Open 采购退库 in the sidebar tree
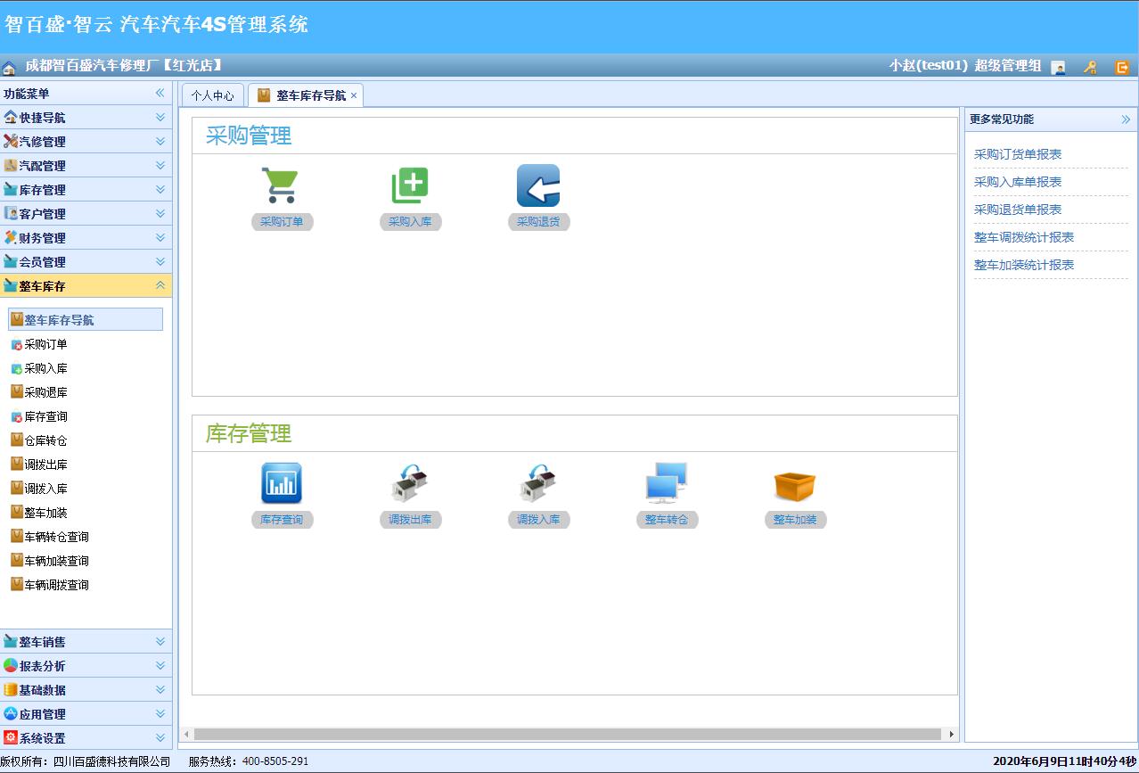 (45, 392)
